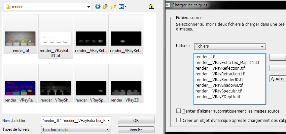
Task: Click the favorites folder star icon
Action: [151, 7]
